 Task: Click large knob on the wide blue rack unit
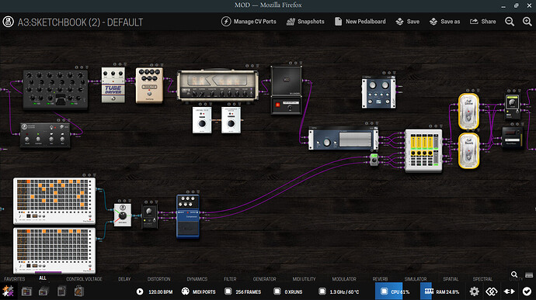click(x=327, y=143)
